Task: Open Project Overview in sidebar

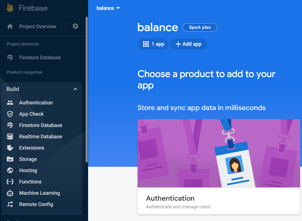Action: pyautogui.click(x=38, y=27)
